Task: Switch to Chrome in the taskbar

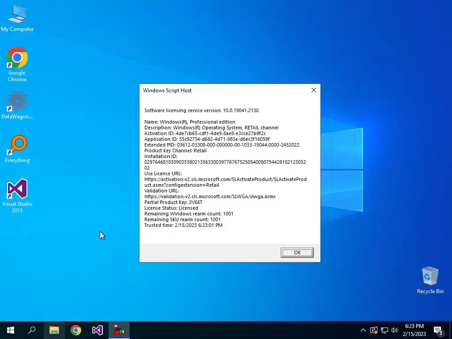Action: pyautogui.click(x=76, y=330)
